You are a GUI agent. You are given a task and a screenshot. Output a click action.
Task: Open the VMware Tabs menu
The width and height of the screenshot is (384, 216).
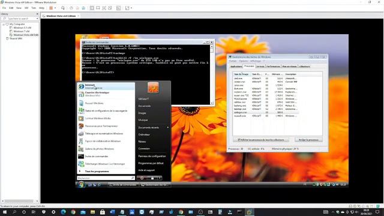[x=34, y=8]
